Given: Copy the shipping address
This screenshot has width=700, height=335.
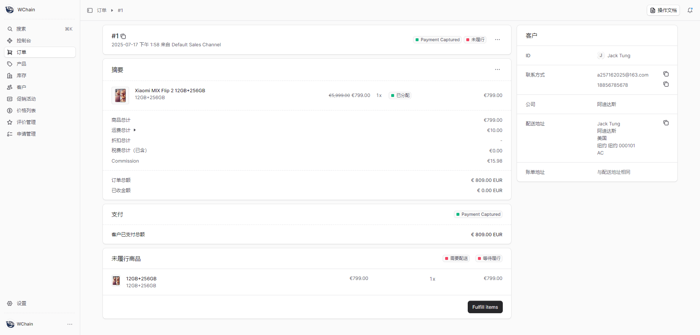Looking at the screenshot, I should click(x=666, y=123).
